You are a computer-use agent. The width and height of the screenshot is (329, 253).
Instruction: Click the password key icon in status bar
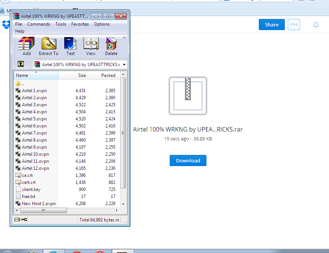[x=24, y=220]
